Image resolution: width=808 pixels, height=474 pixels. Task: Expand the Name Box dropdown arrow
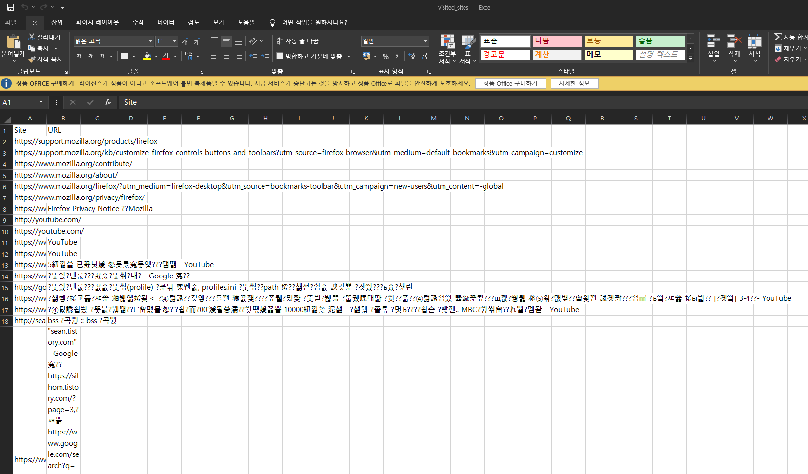[x=41, y=102]
